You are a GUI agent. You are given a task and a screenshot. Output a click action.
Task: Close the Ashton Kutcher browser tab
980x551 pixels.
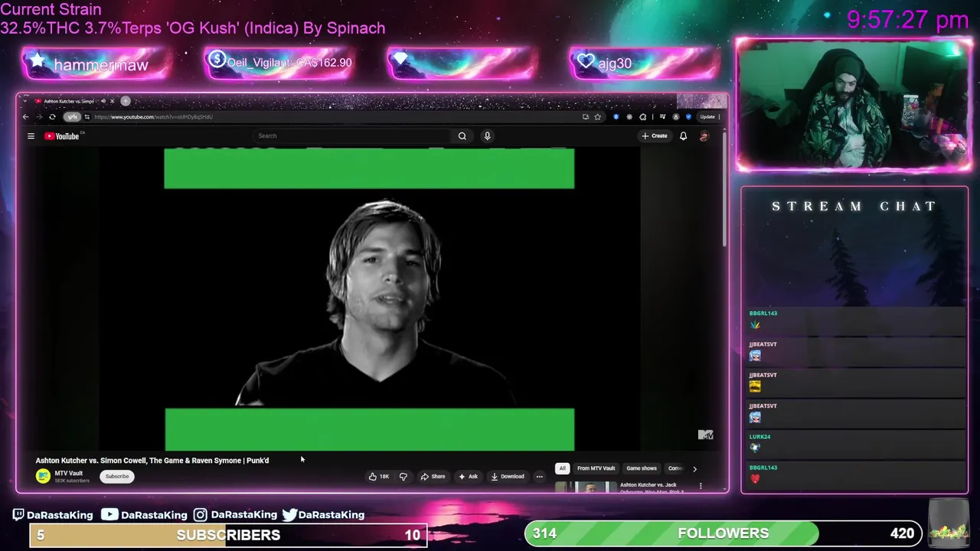[x=112, y=101]
